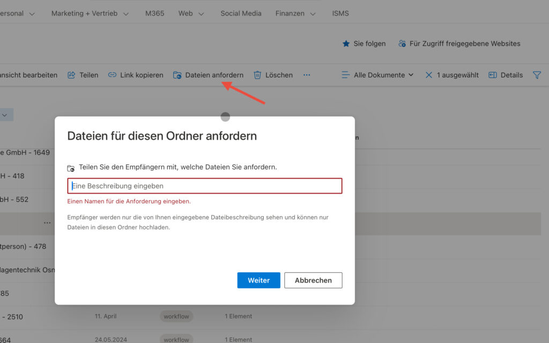Clear selection with the X icon
Viewport: 549px width, 343px height.
click(429, 75)
